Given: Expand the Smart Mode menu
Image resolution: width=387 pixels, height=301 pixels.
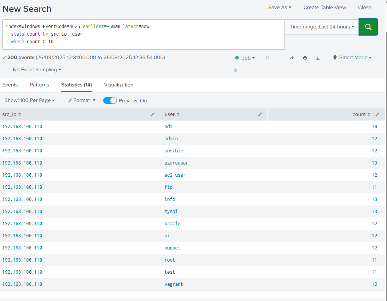Looking at the screenshot, I should 352,58.
